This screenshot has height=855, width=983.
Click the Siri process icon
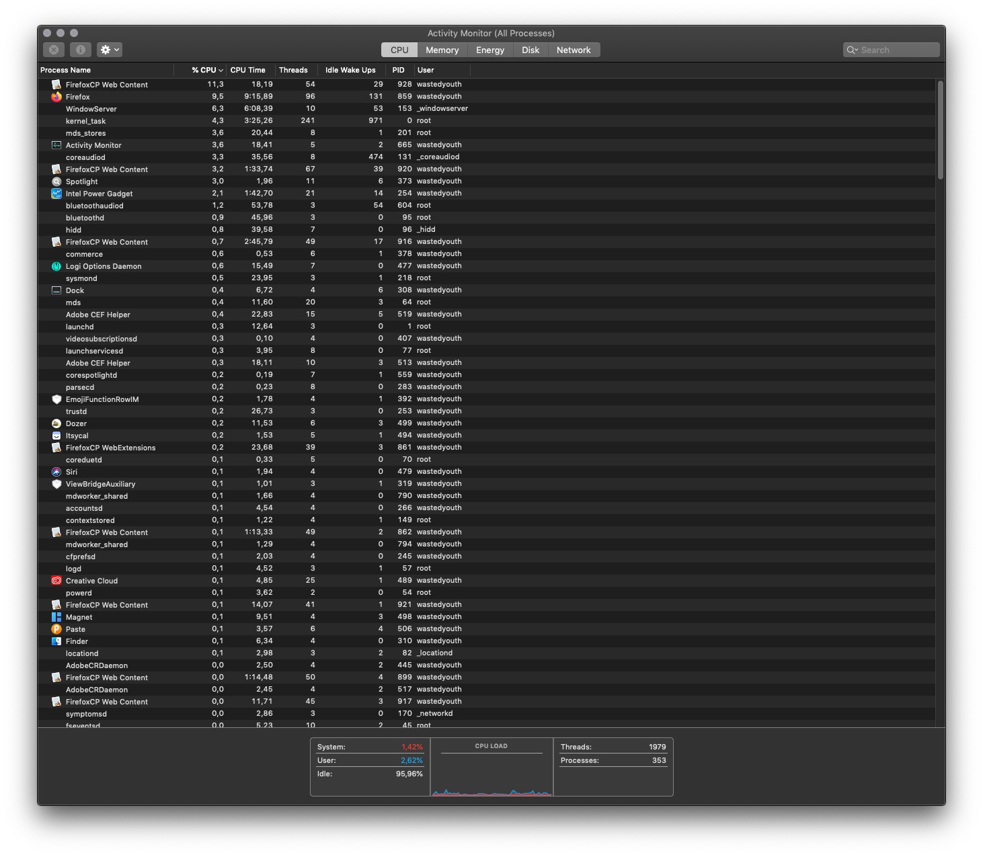pyautogui.click(x=56, y=472)
